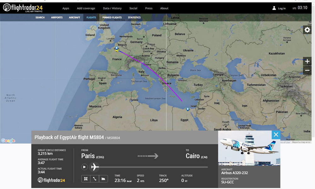Image resolution: width=315 pixels, height=189 pixels.
Task: Click the Flightradar24 logo in the header
Action: point(23,8)
